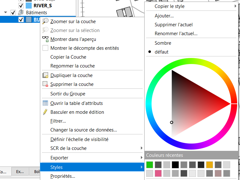Select Supprimer la couche entry
The width and height of the screenshot is (240, 180).
pyautogui.click(x=92, y=84)
